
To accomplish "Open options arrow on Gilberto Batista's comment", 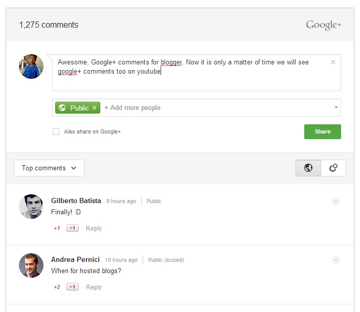I will 335,202.
